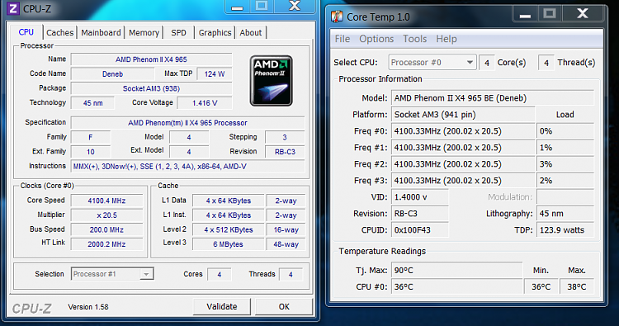
Task: Click the CPU-Z Revision value RB-C3
Action: point(285,152)
